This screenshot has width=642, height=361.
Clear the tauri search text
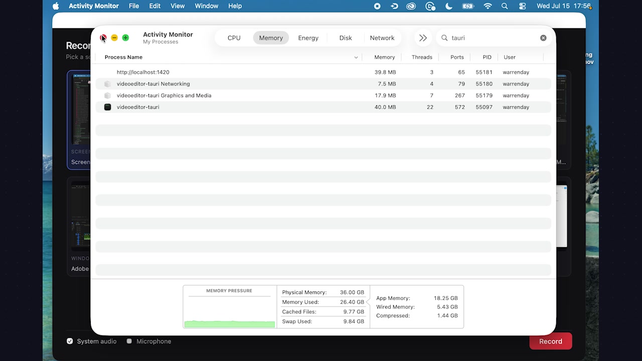pos(543,38)
